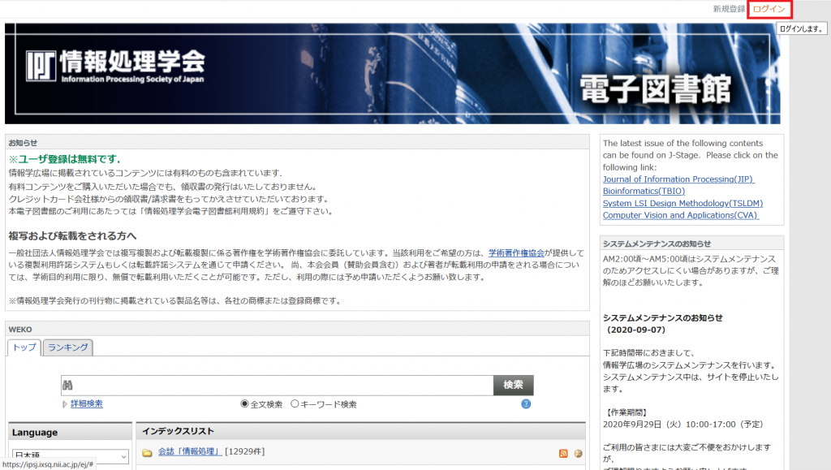The width and height of the screenshot is (831, 470).
Task: Click the IPSJ logo in the banner
Action: [x=114, y=67]
